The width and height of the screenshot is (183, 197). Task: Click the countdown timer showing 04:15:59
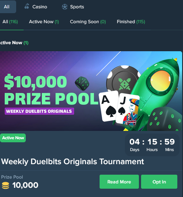[152, 145]
